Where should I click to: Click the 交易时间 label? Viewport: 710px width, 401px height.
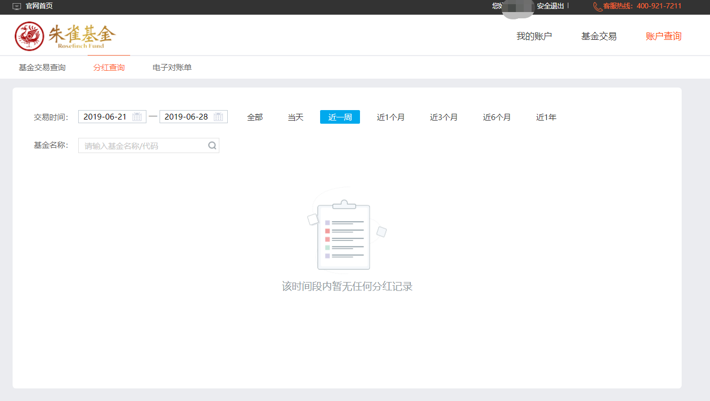point(51,117)
